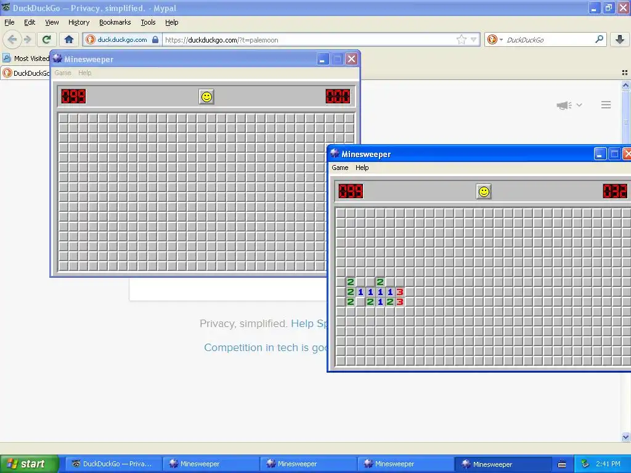This screenshot has width=631, height=473.
Task: Minimize the Mypal browser window
Action: coord(595,7)
